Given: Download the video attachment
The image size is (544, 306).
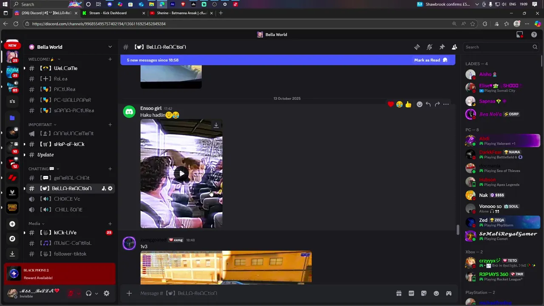Looking at the screenshot, I should [216, 125].
